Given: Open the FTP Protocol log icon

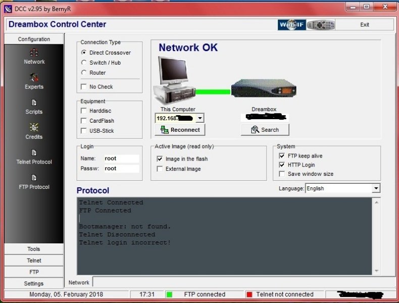Looking at the screenshot, I should pos(34,178).
